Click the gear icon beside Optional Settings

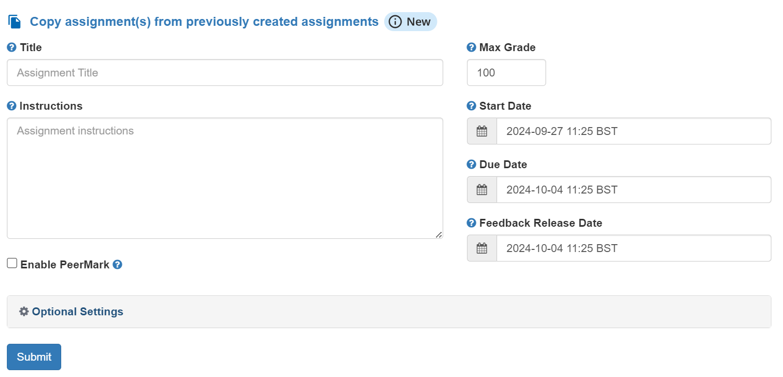pyautogui.click(x=24, y=311)
